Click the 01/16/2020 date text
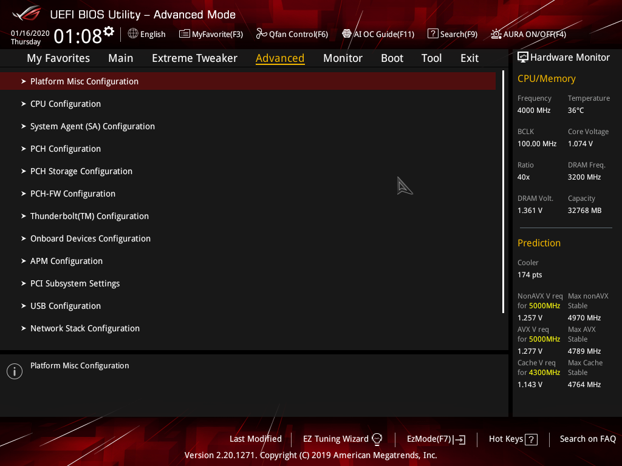The image size is (622, 466). [x=30, y=33]
